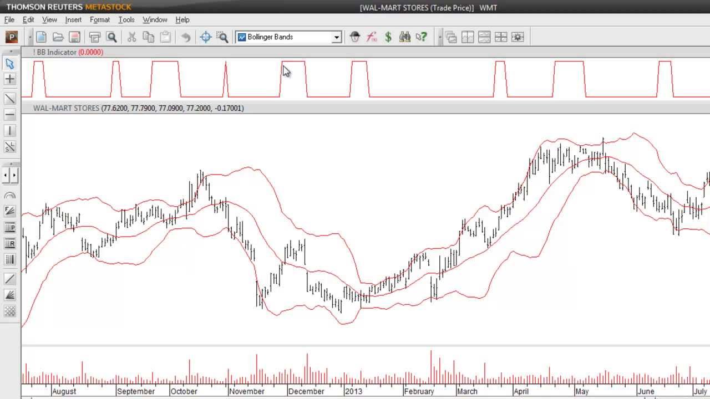Paste from clipboard icon
The image size is (710, 399).
pyautogui.click(x=165, y=37)
